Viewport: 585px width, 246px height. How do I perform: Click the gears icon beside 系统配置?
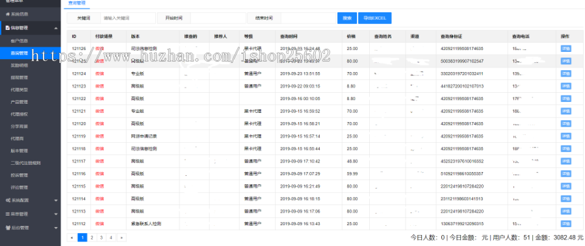tap(7, 200)
